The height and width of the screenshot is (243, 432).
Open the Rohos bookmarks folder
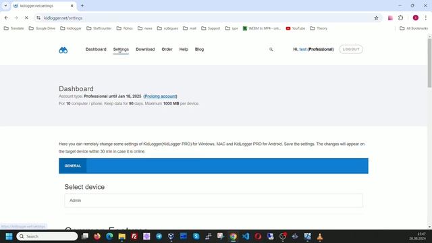click(x=124, y=28)
